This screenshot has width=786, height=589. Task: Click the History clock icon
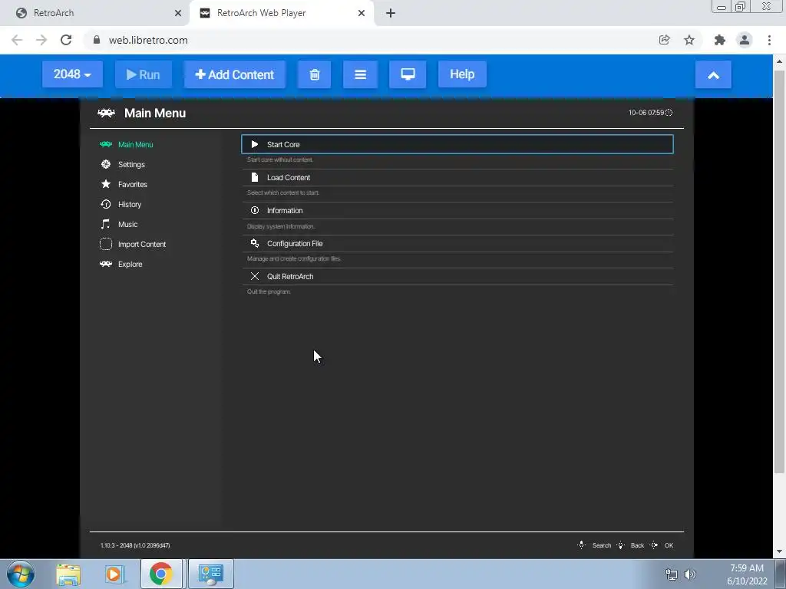tap(106, 204)
